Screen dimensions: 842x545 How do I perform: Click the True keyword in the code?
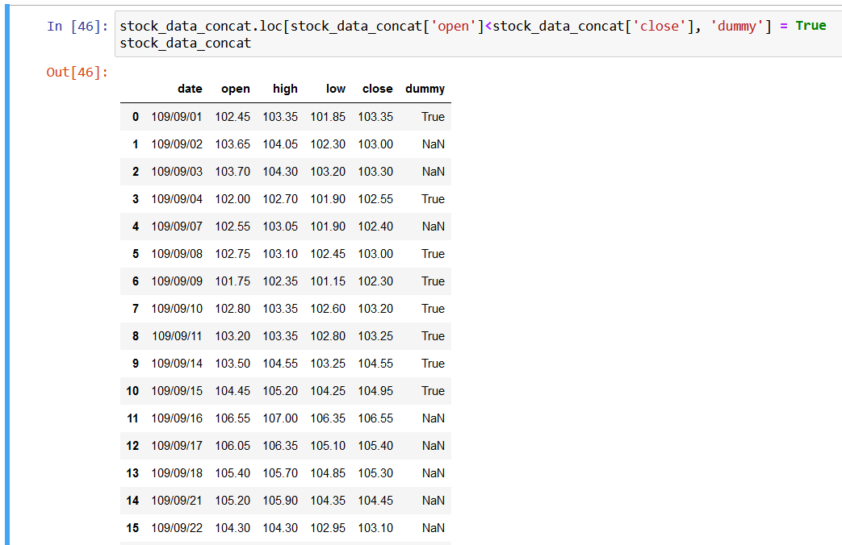coord(811,26)
